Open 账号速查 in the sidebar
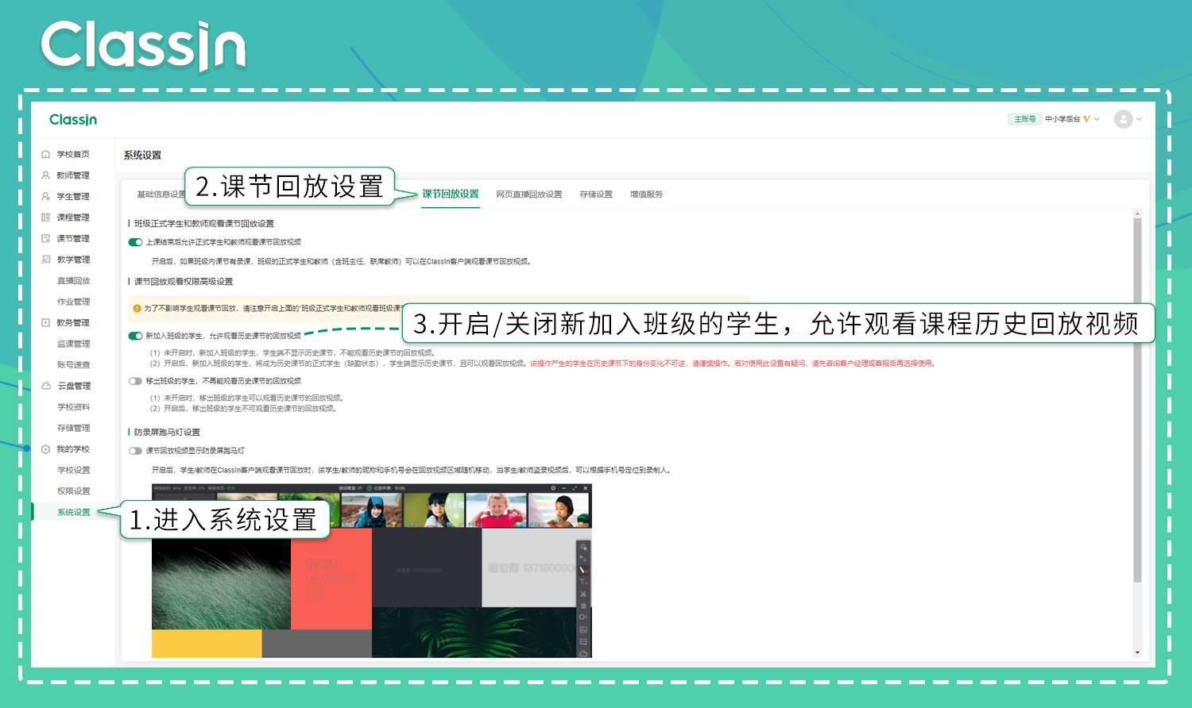1192x708 pixels. click(x=73, y=365)
